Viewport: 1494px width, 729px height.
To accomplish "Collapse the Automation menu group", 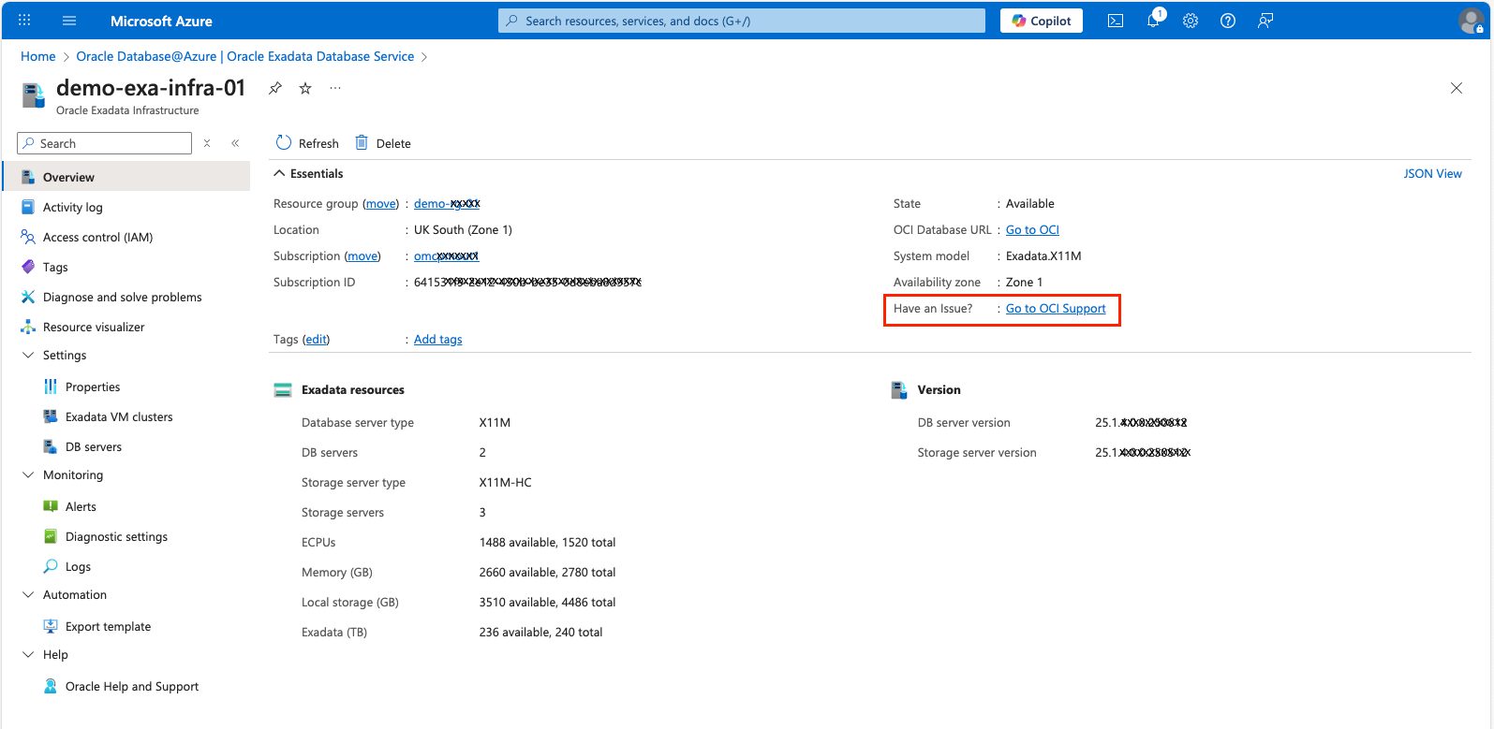I will (28, 595).
